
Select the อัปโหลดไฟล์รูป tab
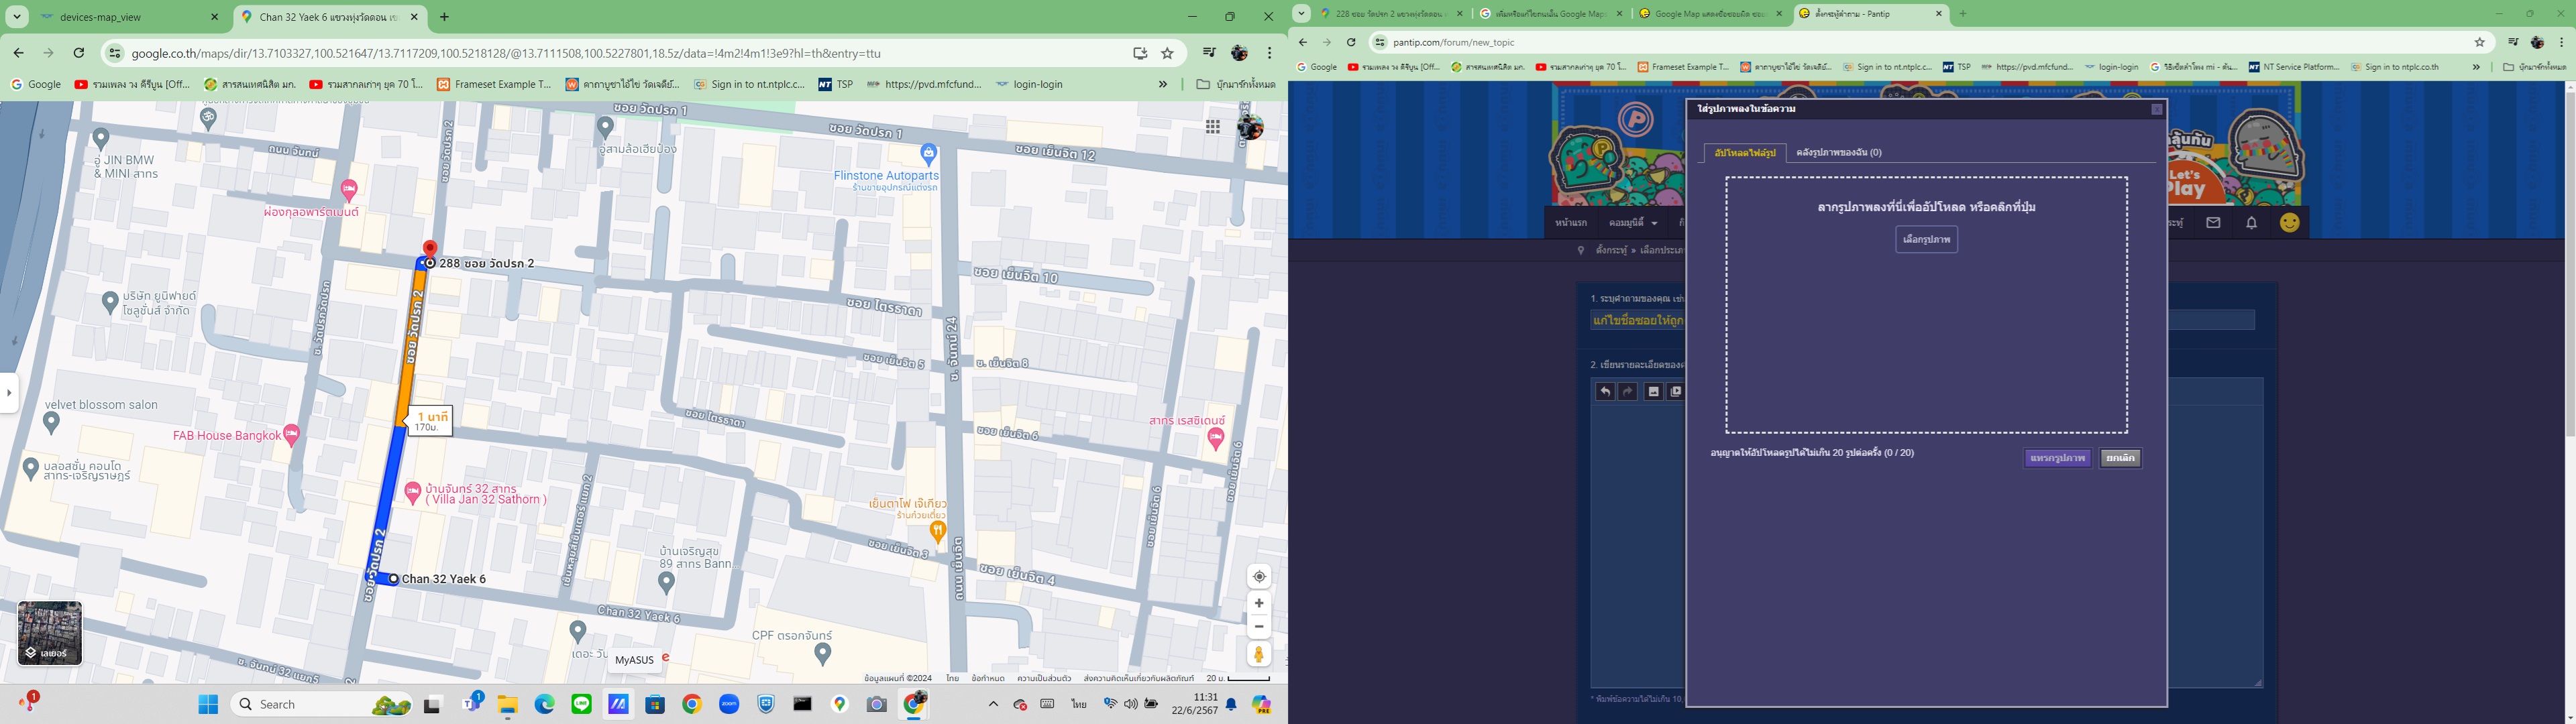pos(1744,153)
